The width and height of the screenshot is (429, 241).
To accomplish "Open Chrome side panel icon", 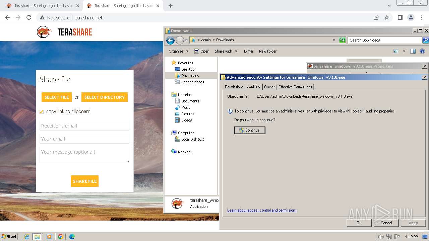I will [x=400, y=17].
